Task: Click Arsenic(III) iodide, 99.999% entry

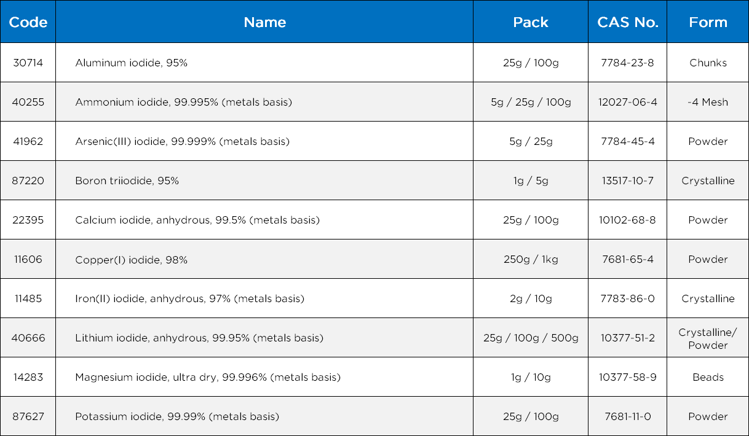Action: pyautogui.click(x=182, y=141)
